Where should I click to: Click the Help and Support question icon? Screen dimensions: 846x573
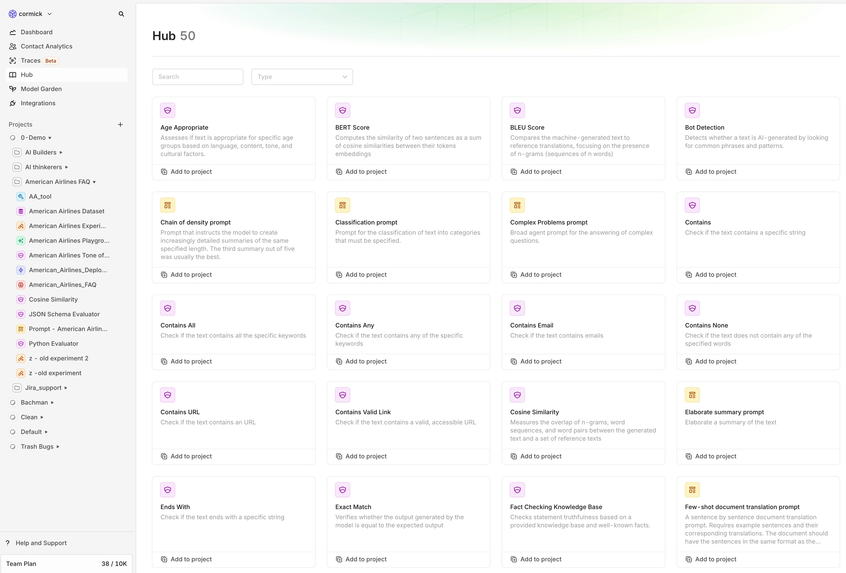click(x=8, y=543)
